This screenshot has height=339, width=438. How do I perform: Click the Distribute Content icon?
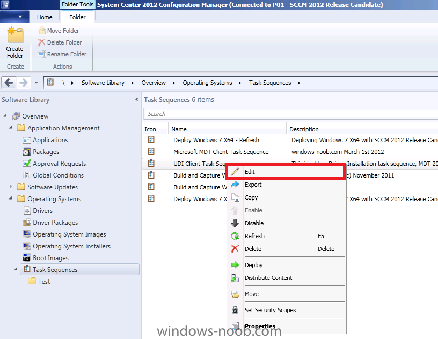235,278
